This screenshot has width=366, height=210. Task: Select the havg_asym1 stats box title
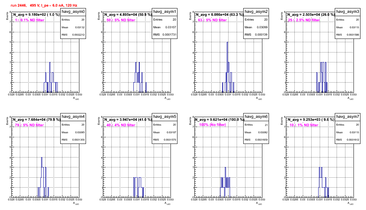165,11
